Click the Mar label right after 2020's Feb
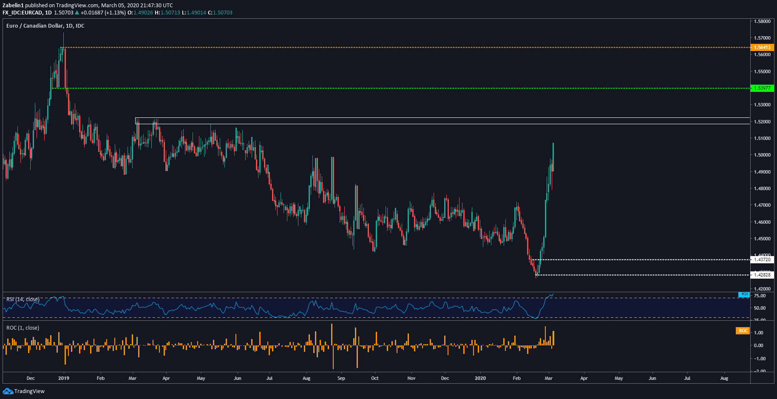The image size is (777, 399). (549, 378)
